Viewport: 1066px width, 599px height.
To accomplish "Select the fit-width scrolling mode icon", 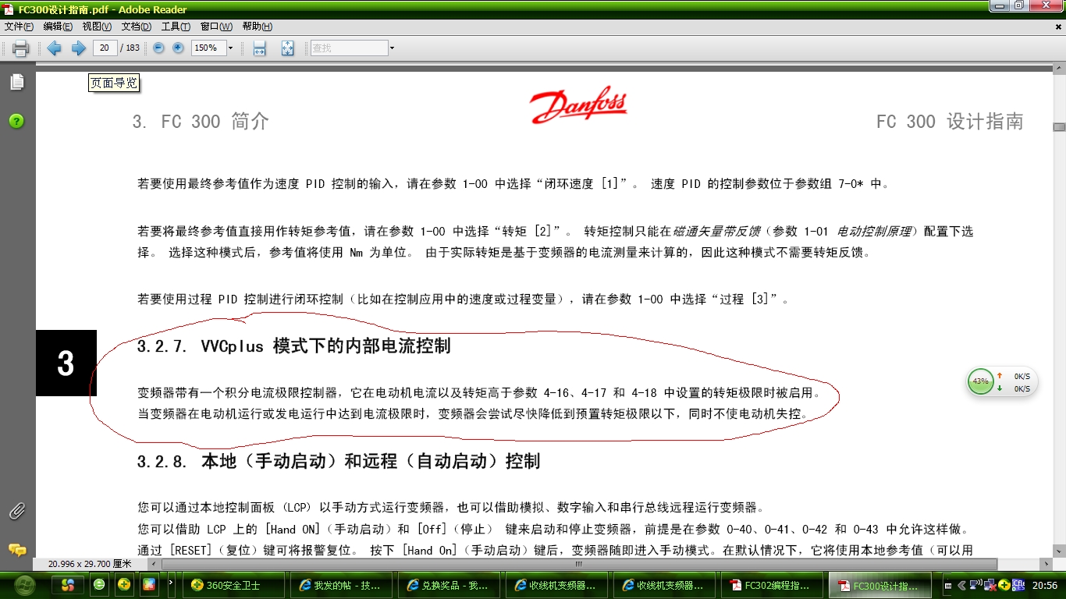I will point(260,48).
